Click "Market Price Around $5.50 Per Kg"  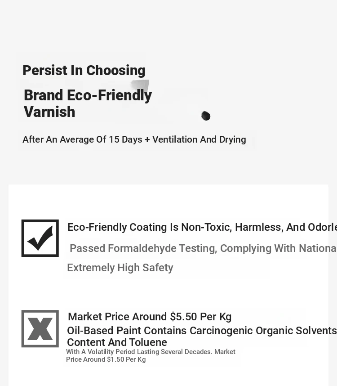coord(150,317)
